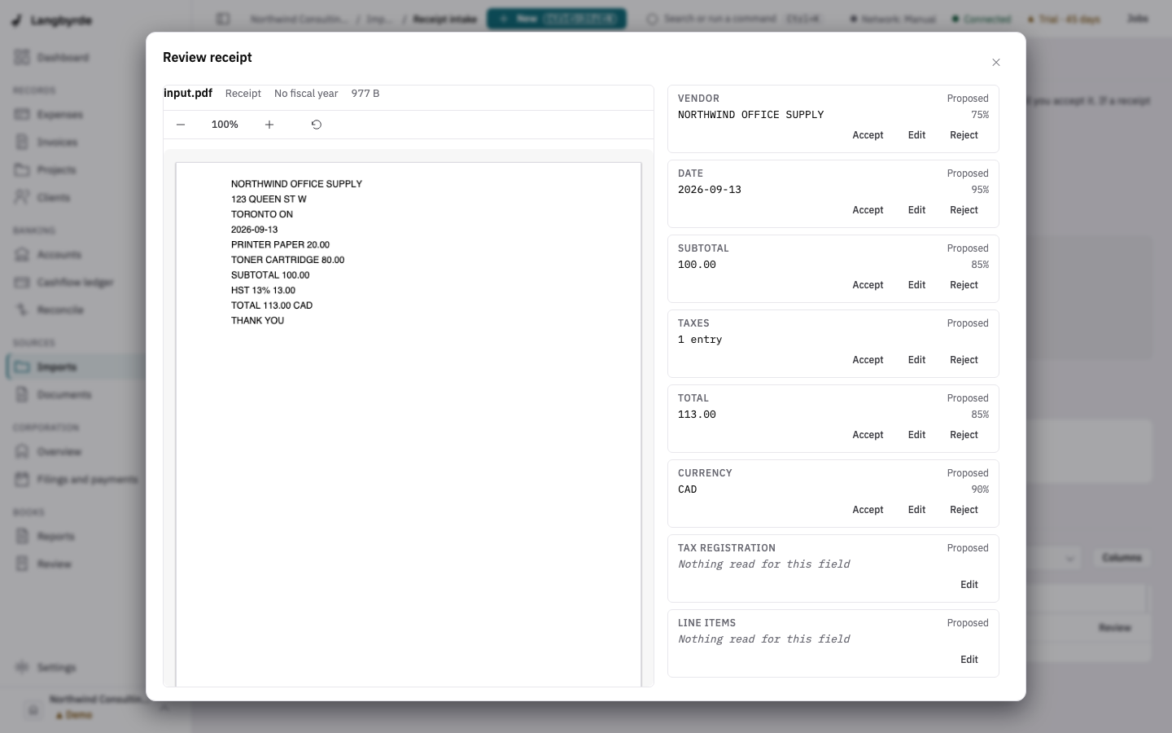Click the 113.00 total value in panel
1172x733 pixels.
point(697,415)
